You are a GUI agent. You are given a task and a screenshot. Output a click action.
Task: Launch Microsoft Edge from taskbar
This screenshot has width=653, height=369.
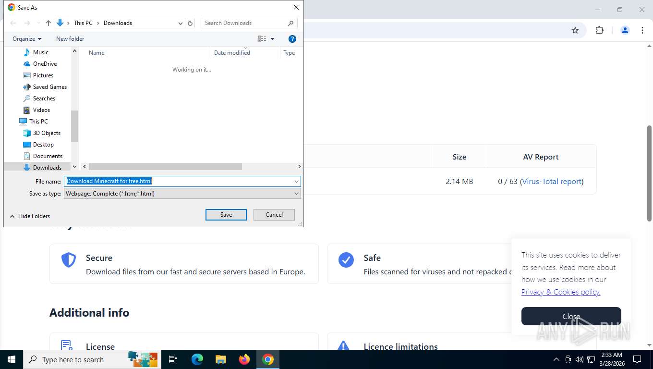[197, 359]
